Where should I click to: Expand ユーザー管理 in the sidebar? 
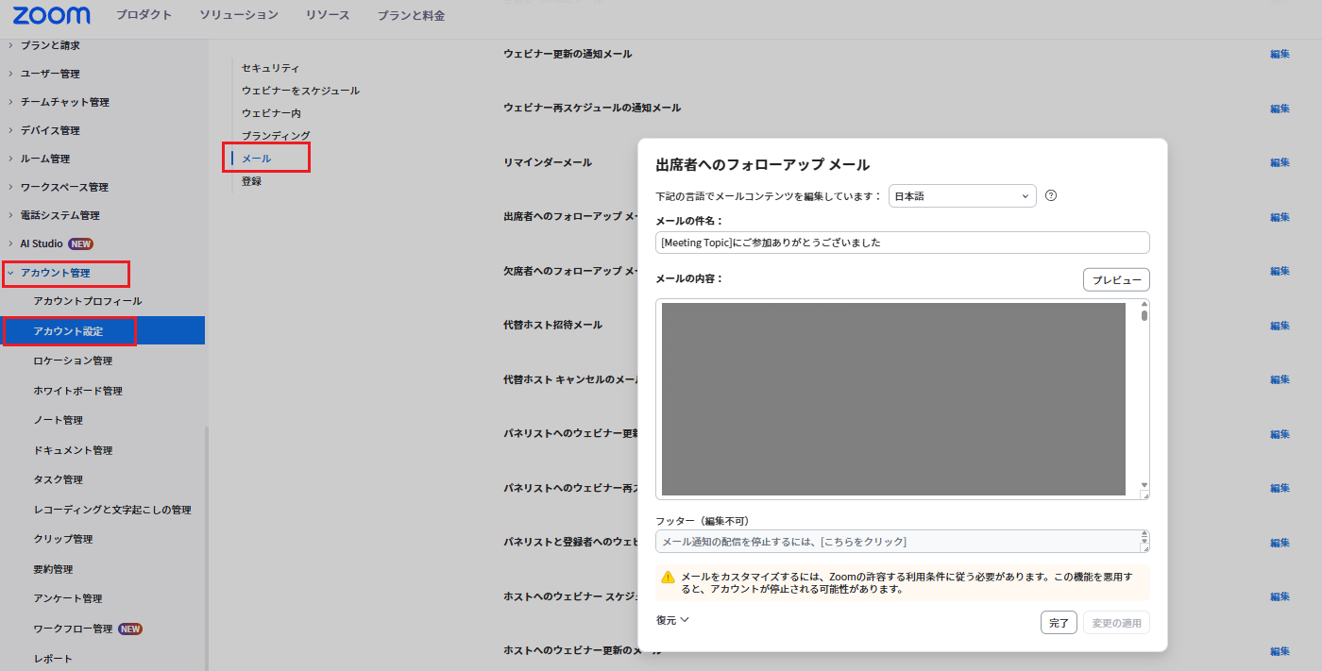50,74
